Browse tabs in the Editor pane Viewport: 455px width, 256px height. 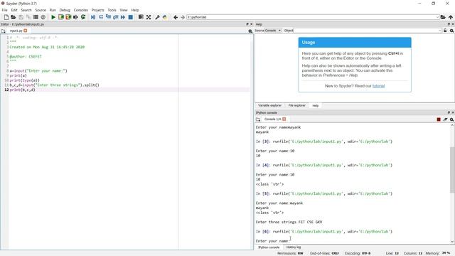pyautogui.click(x=3, y=31)
